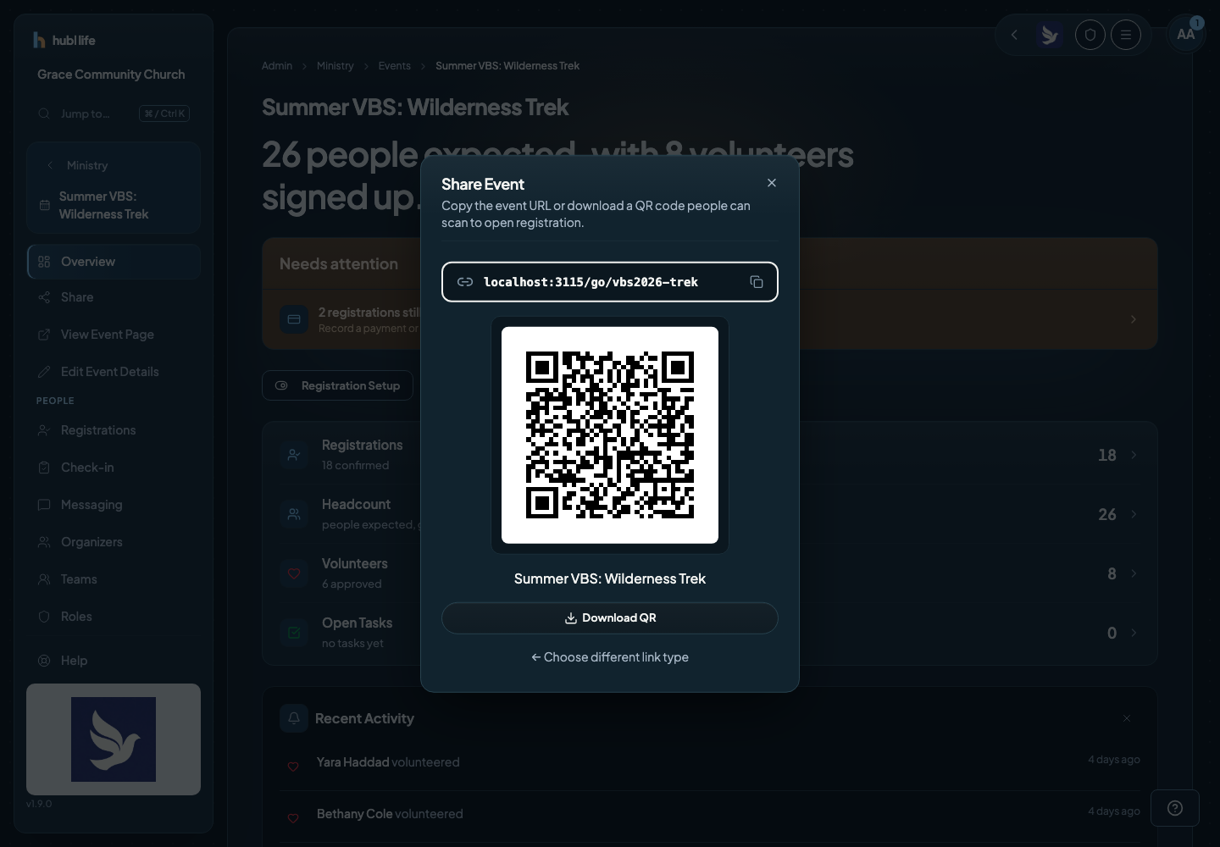
Task: Open the help question mark button
Action: pyautogui.click(x=1175, y=808)
